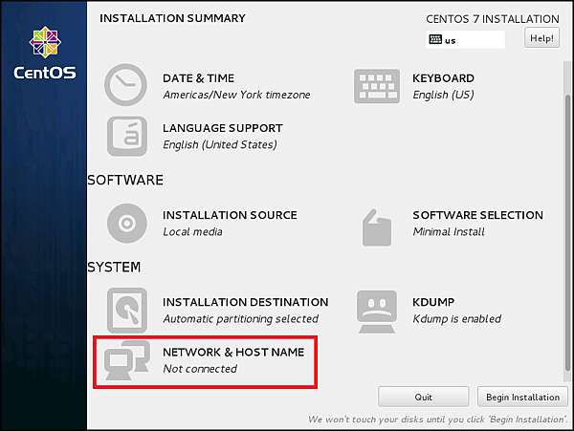Viewport: 574px width, 431px height.
Task: Open the KEYBOARD settings heading
Action: pyautogui.click(x=443, y=78)
